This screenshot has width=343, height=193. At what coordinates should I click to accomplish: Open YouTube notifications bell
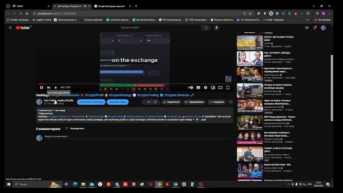click(315, 27)
